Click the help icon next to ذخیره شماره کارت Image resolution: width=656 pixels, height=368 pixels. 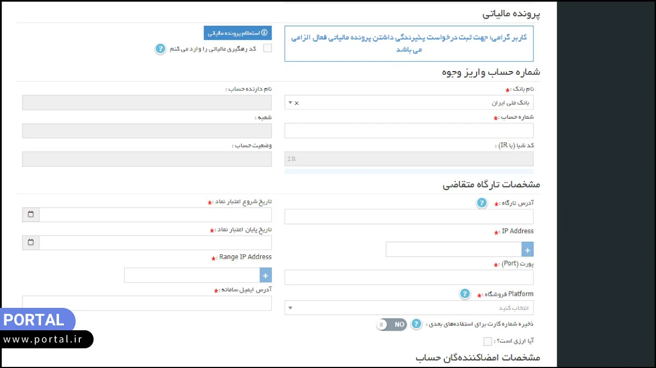tap(416, 324)
